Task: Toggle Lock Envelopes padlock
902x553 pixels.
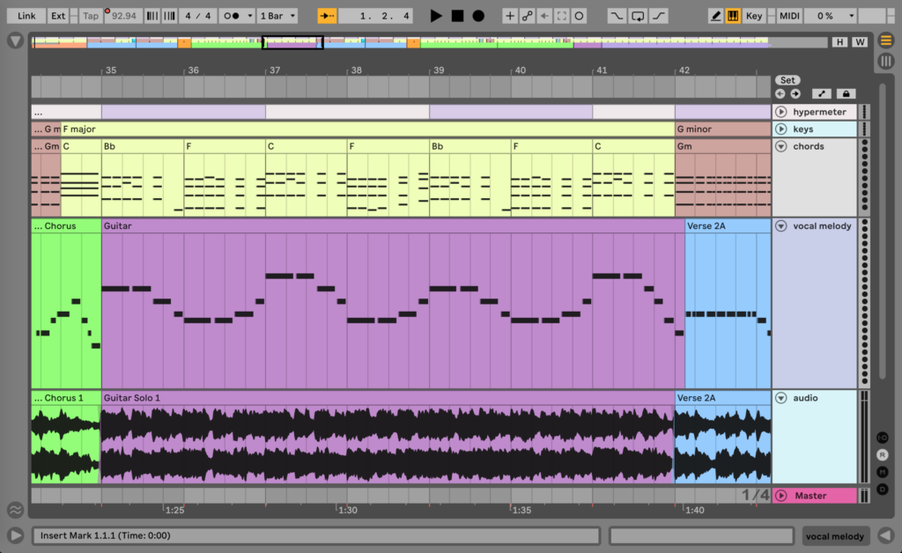Action: 846,93
